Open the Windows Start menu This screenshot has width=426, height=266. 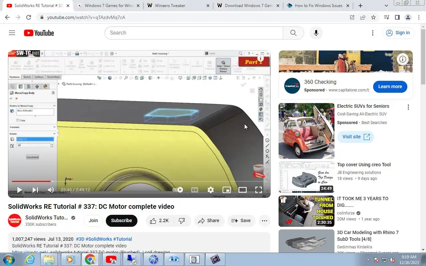pos(9,259)
